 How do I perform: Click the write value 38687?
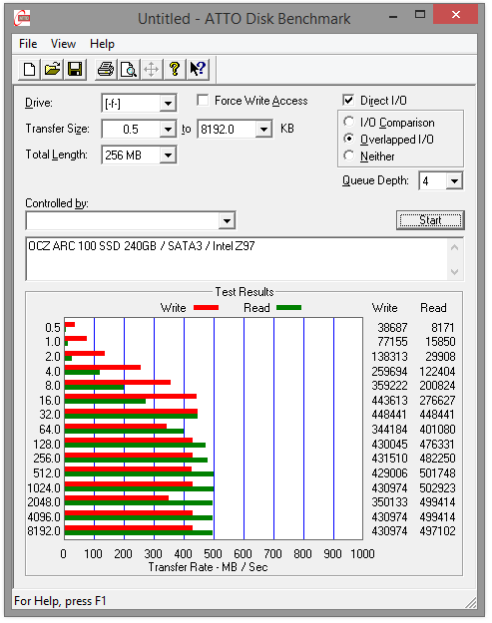point(392,327)
